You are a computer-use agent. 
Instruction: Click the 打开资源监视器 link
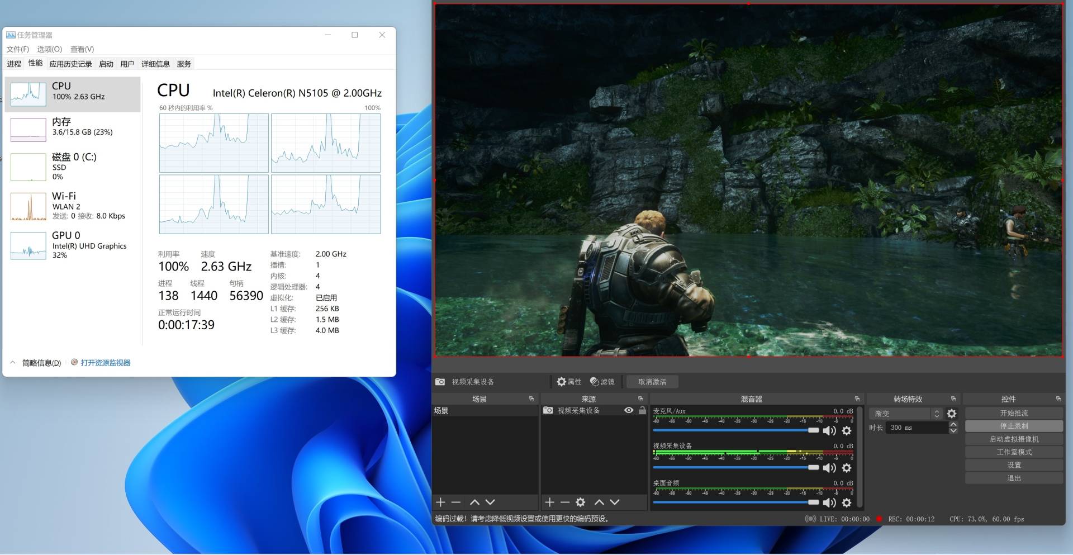105,363
